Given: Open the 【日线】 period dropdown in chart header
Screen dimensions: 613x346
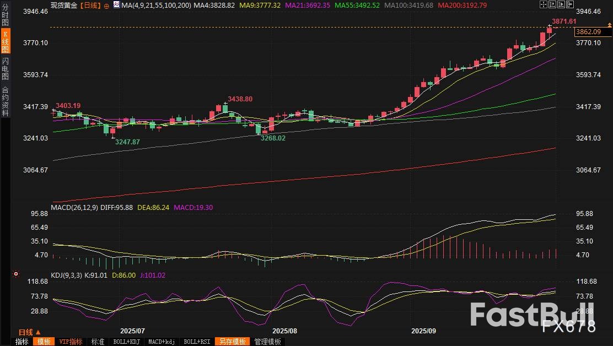Looking at the screenshot, I should click(x=90, y=5).
